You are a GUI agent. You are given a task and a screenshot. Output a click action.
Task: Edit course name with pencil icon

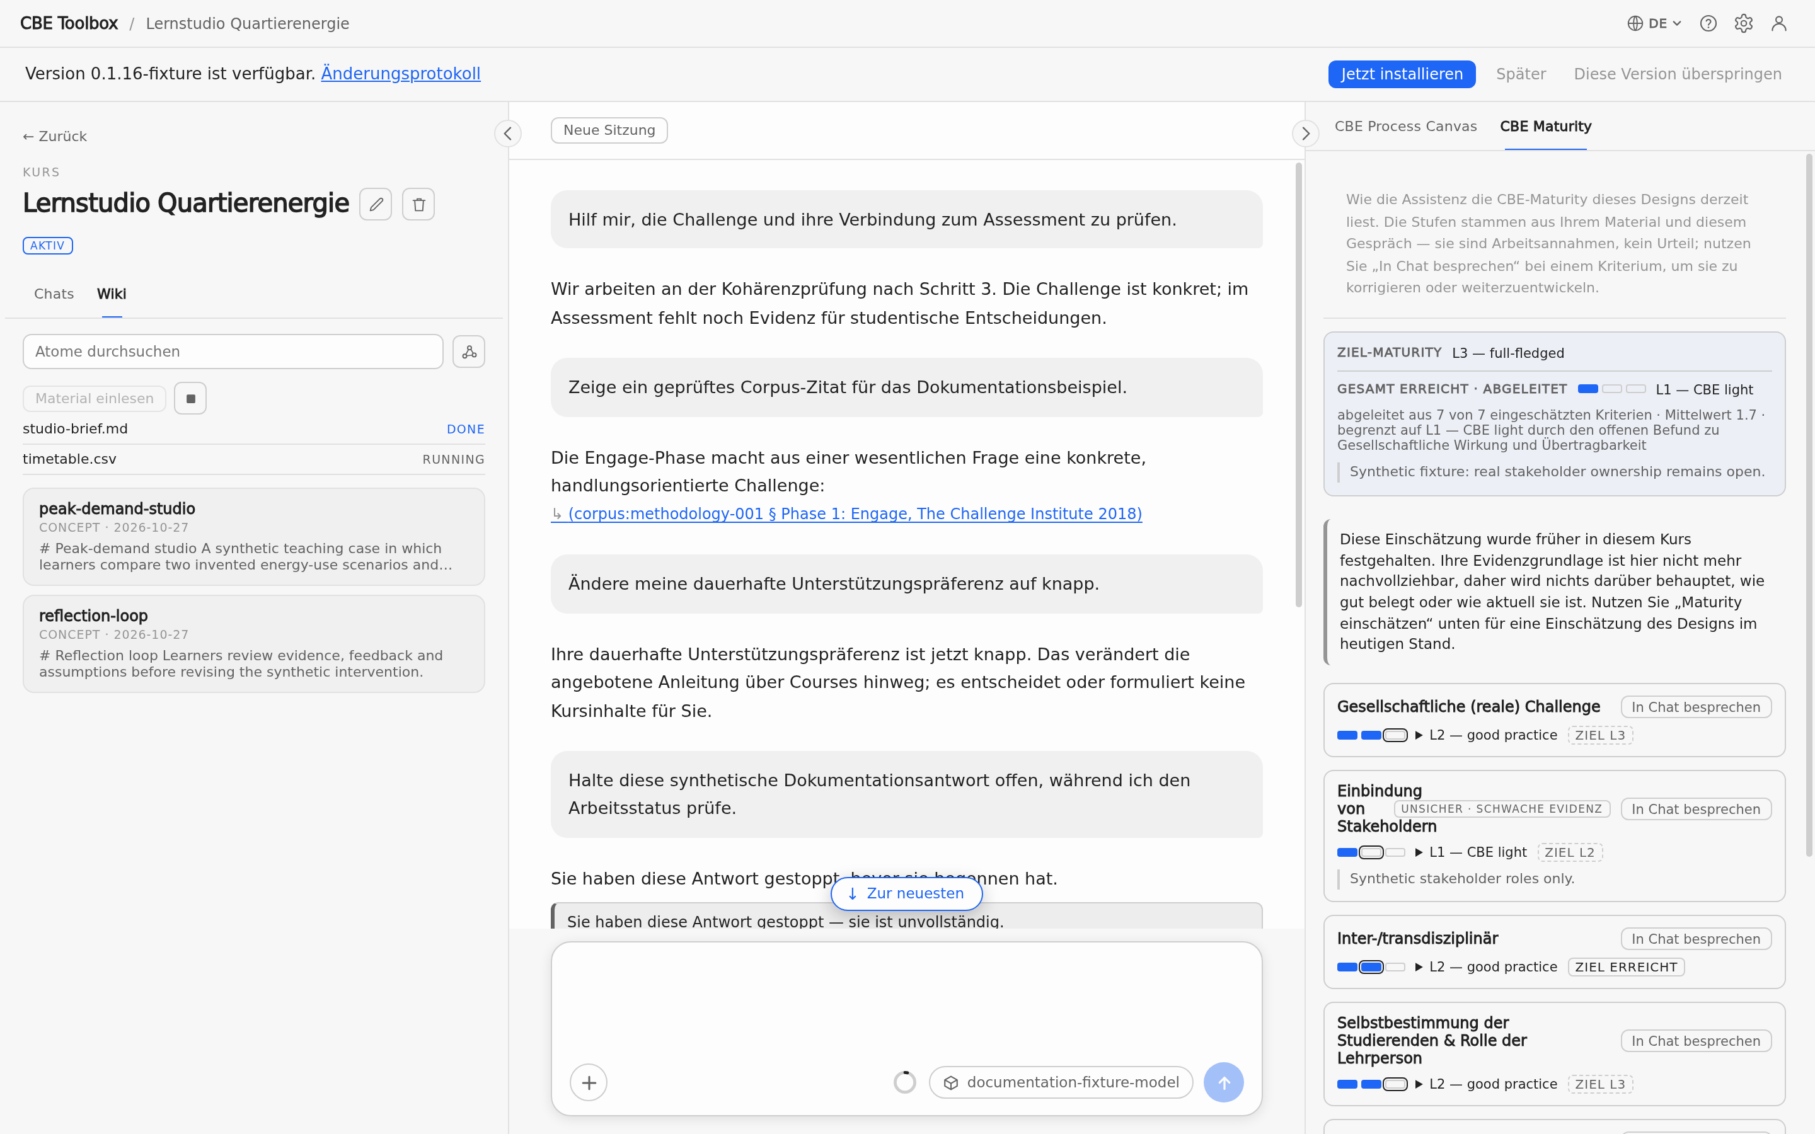(x=376, y=204)
